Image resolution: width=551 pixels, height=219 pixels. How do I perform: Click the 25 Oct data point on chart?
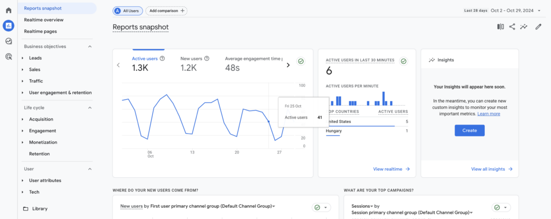point(269,122)
